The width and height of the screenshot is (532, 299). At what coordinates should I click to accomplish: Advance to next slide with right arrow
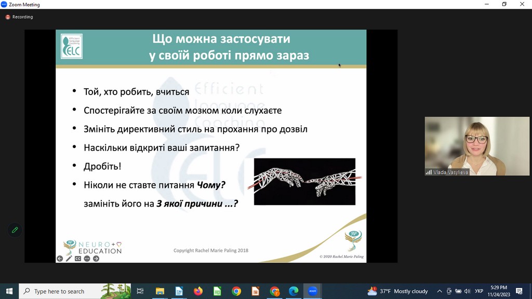(x=96, y=259)
